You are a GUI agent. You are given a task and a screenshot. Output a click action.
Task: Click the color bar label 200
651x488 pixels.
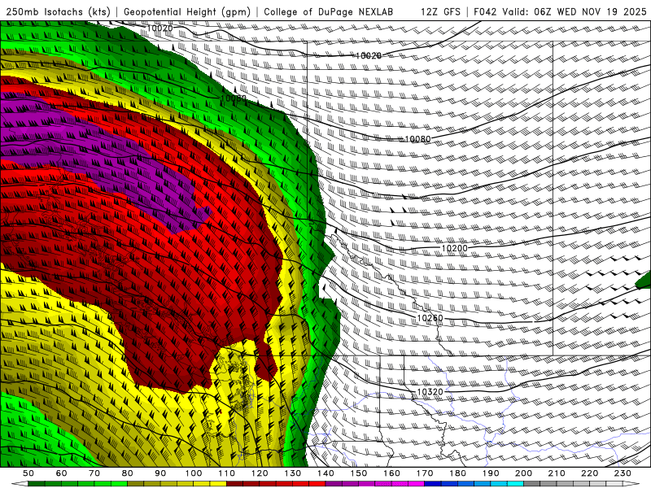click(523, 473)
